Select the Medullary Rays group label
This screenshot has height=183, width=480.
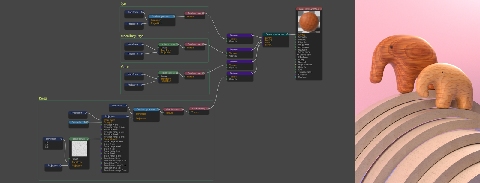[132, 36]
